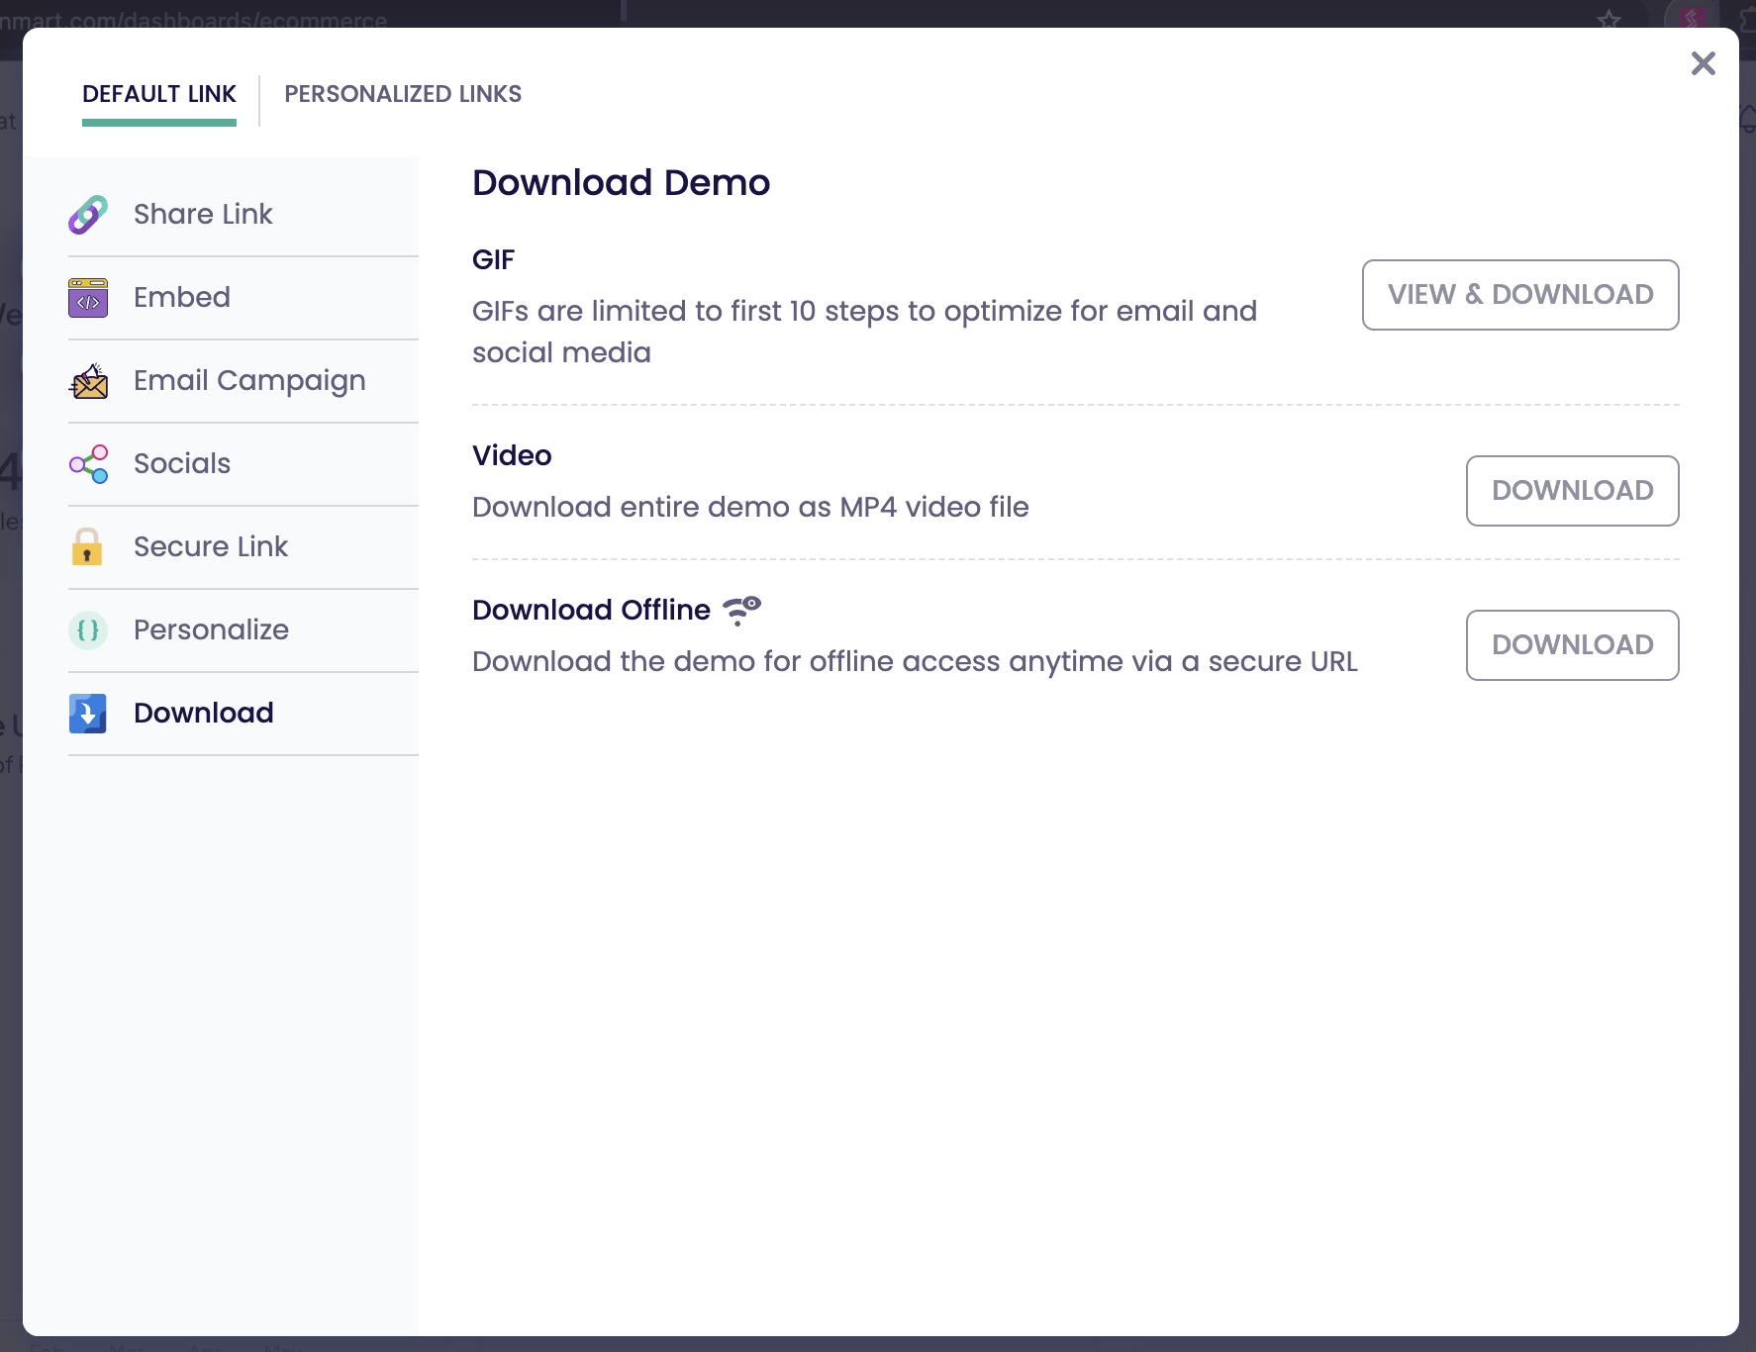The image size is (1756, 1352).
Task: Click View & Download for GIF
Action: pos(1520,295)
